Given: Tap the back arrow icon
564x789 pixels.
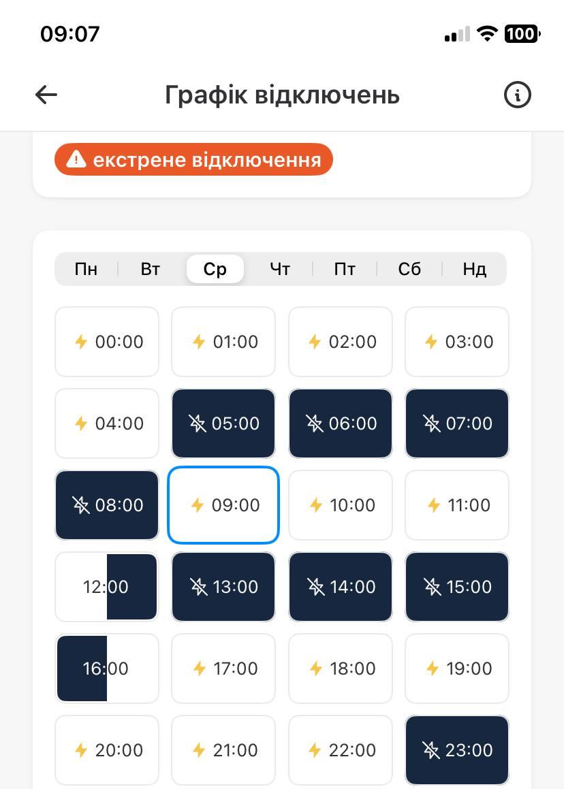Looking at the screenshot, I should [x=46, y=95].
